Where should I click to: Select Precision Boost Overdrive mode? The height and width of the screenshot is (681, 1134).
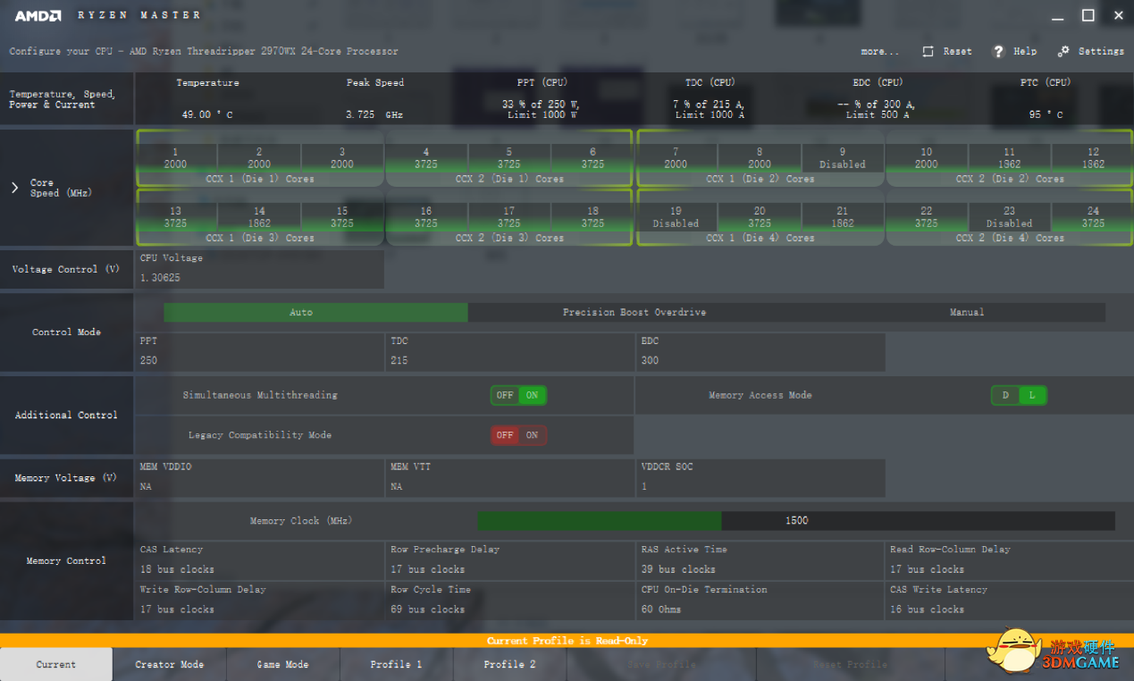(634, 313)
